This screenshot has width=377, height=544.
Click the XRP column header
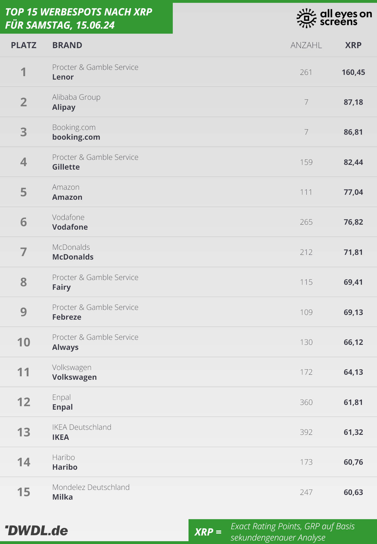pos(353,45)
